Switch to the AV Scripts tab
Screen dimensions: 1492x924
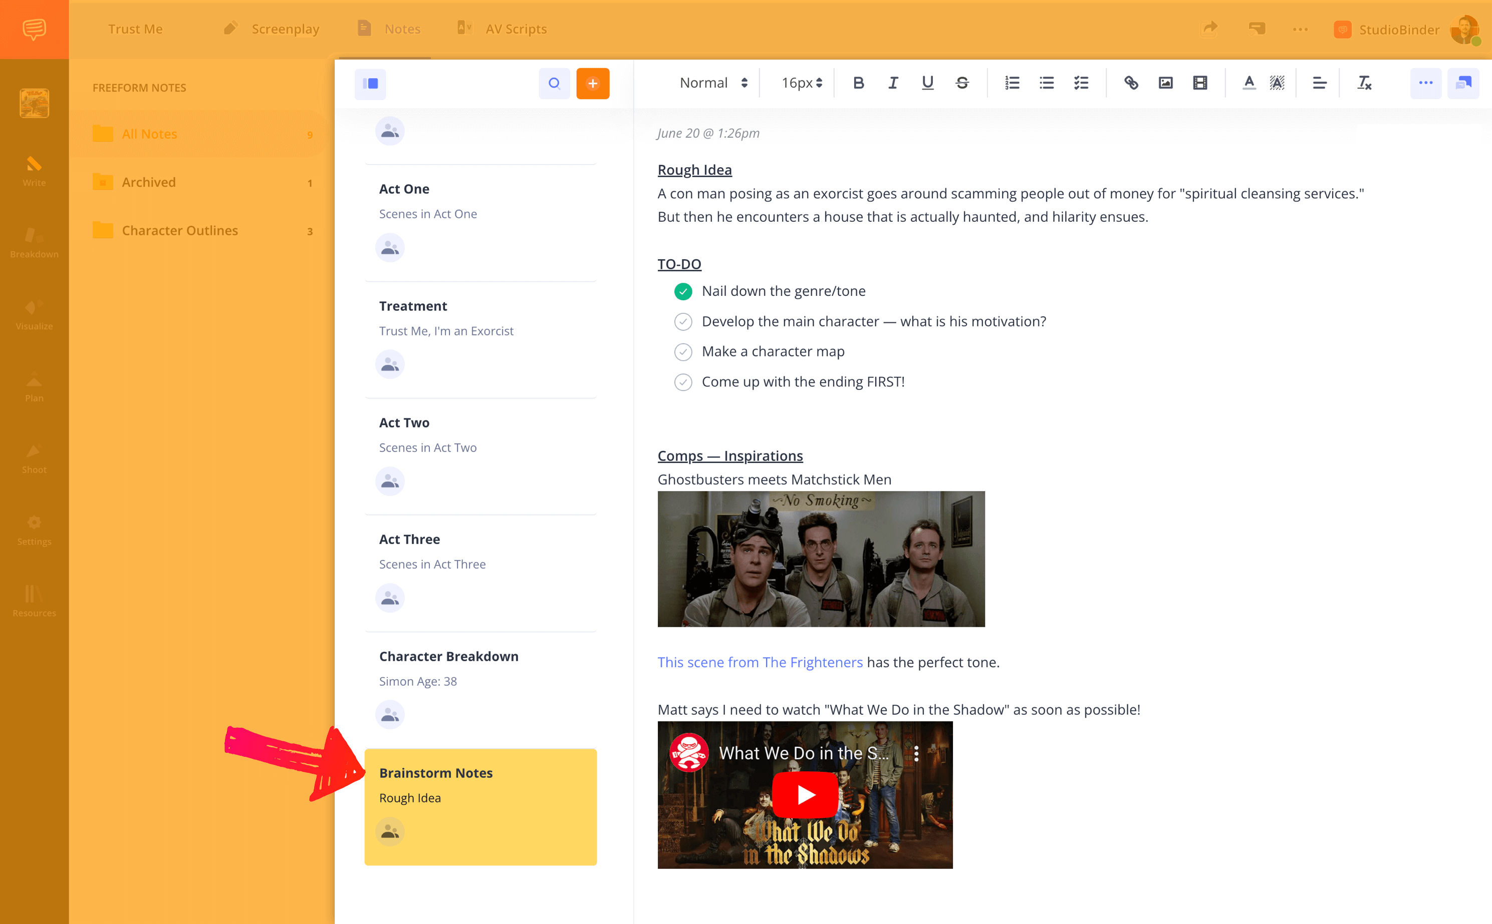[x=502, y=29]
